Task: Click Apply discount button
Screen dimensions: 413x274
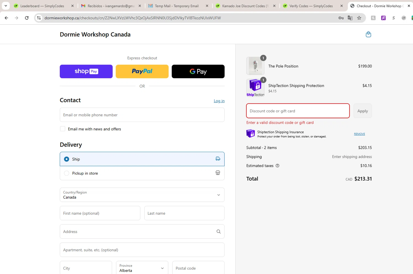Action: coord(363,111)
